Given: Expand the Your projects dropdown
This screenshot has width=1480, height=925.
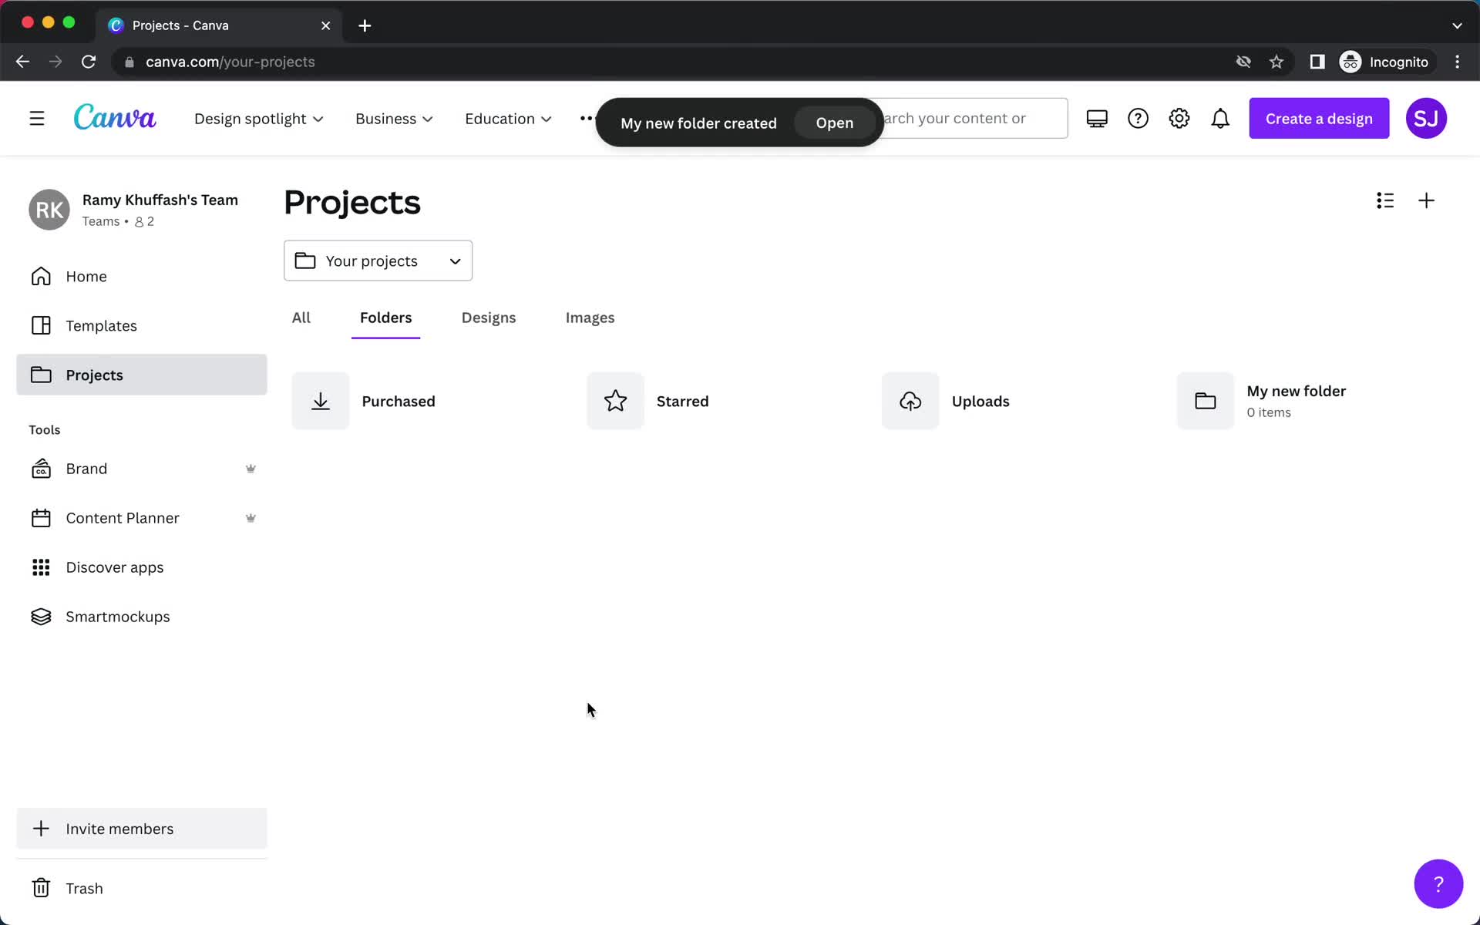Looking at the screenshot, I should (x=377, y=260).
